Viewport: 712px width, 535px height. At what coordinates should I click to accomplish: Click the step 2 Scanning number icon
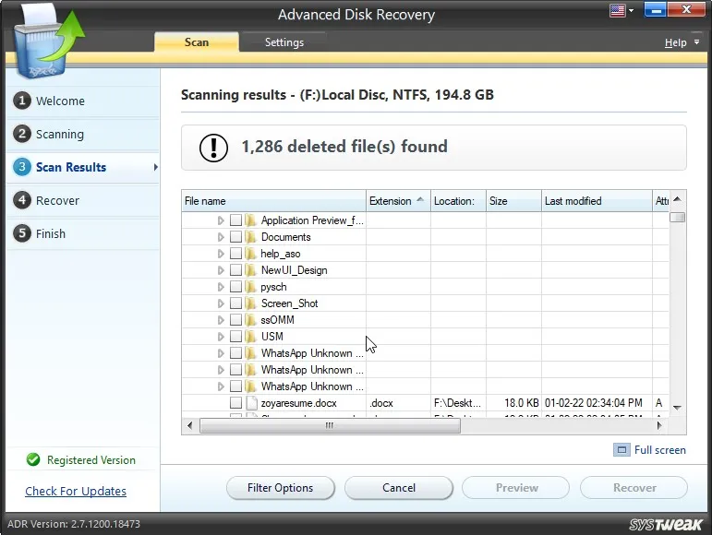pyautogui.click(x=22, y=134)
